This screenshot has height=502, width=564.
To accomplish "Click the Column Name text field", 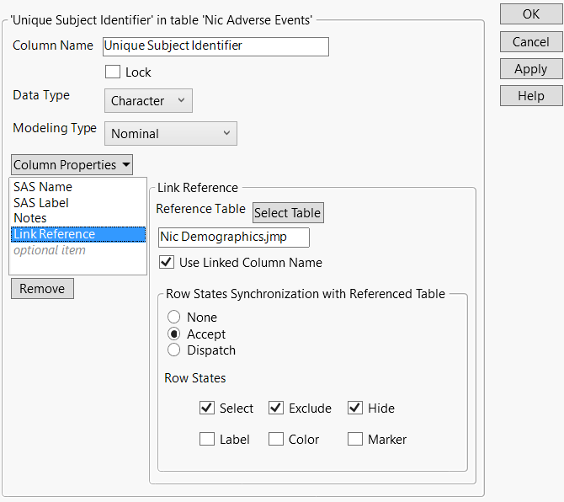I will 215,46.
